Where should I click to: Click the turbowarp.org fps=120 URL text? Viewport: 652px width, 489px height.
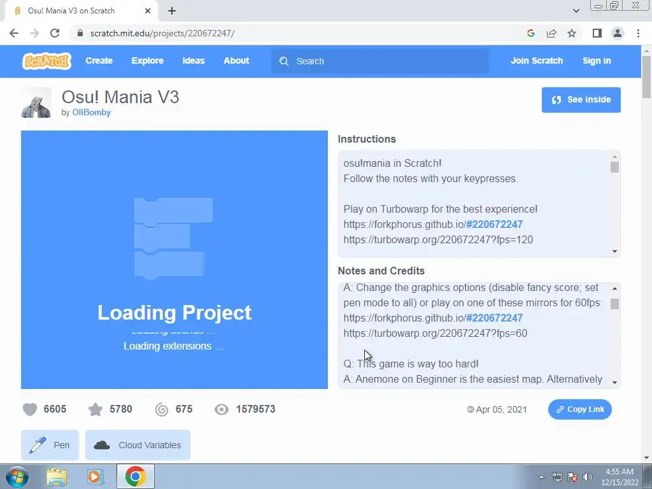tap(438, 240)
